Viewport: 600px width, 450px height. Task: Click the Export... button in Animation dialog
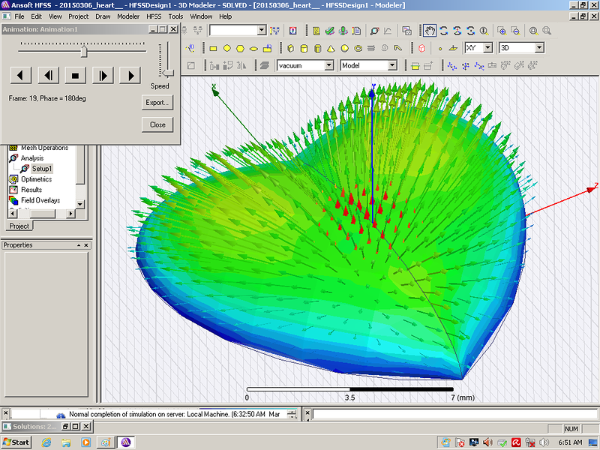tap(157, 102)
